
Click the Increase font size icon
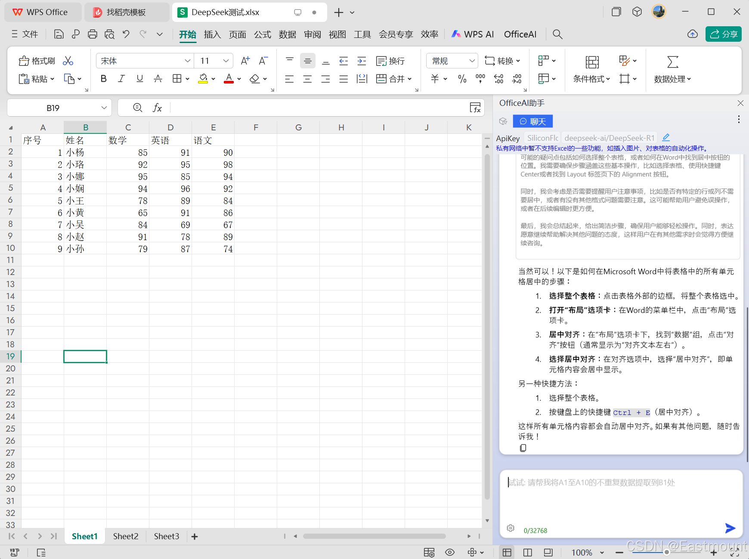pos(245,61)
